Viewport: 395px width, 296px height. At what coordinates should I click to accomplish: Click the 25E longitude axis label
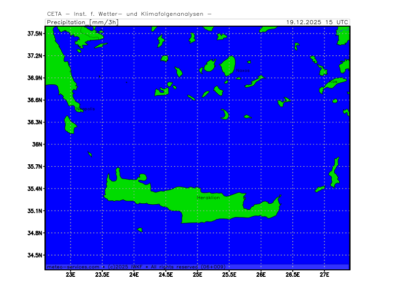197,274
